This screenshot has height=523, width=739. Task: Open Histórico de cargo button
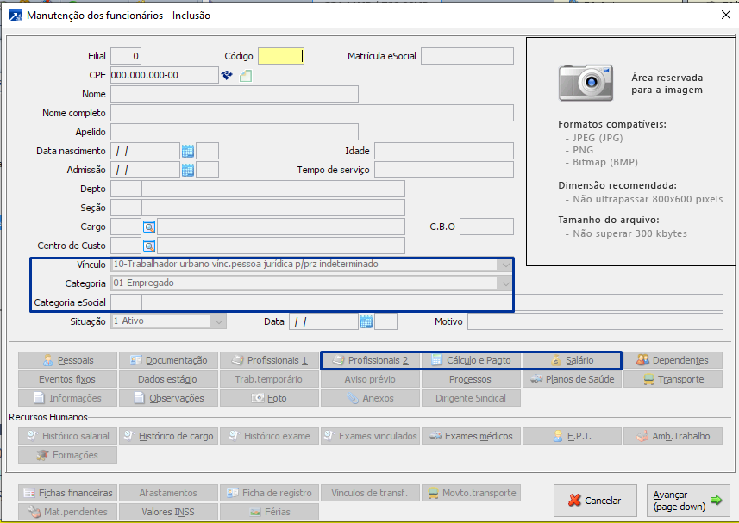(x=168, y=436)
